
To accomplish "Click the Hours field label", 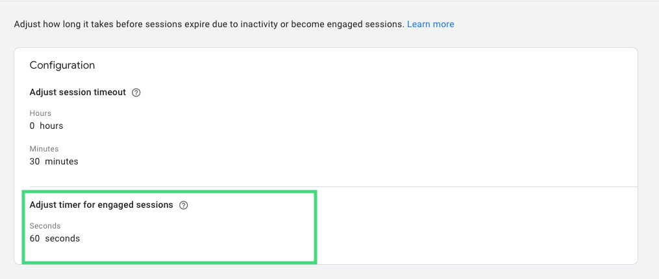I will 40,113.
